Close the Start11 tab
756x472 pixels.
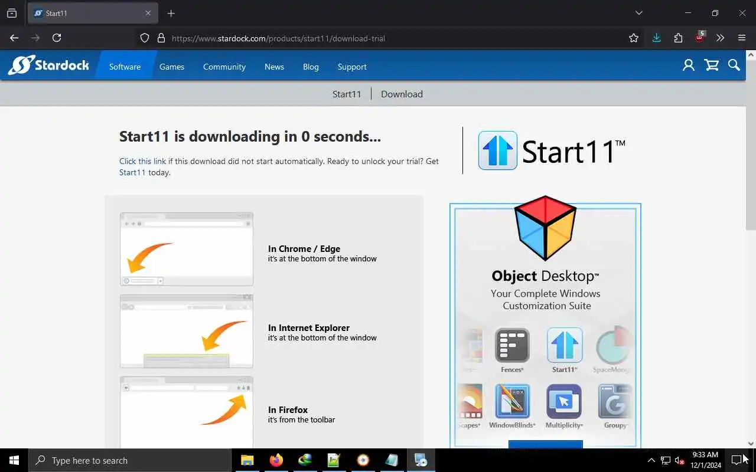(x=148, y=13)
